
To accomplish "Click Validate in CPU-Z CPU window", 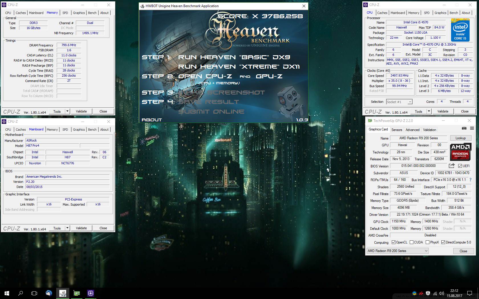I will click(443, 111).
